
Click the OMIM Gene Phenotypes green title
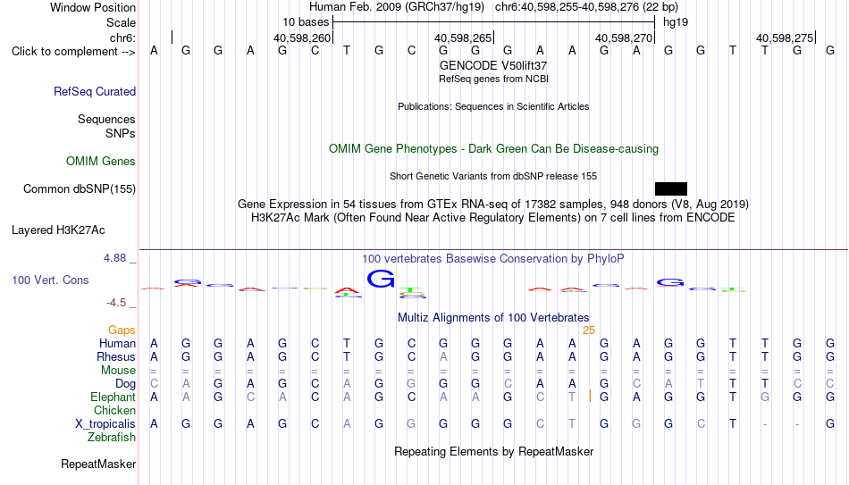pos(493,149)
